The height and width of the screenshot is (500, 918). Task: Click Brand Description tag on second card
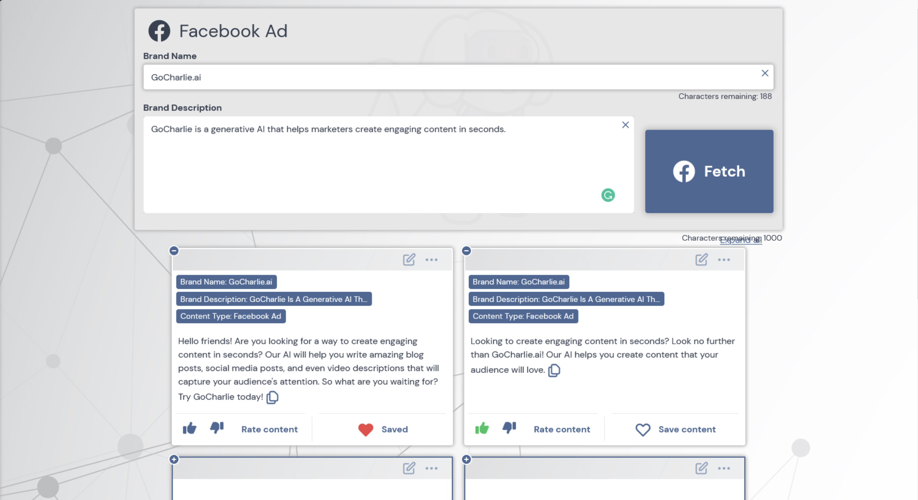point(566,299)
